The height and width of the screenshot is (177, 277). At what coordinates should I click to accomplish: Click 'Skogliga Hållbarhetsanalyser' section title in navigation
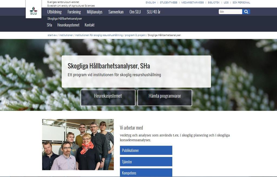[65, 19]
